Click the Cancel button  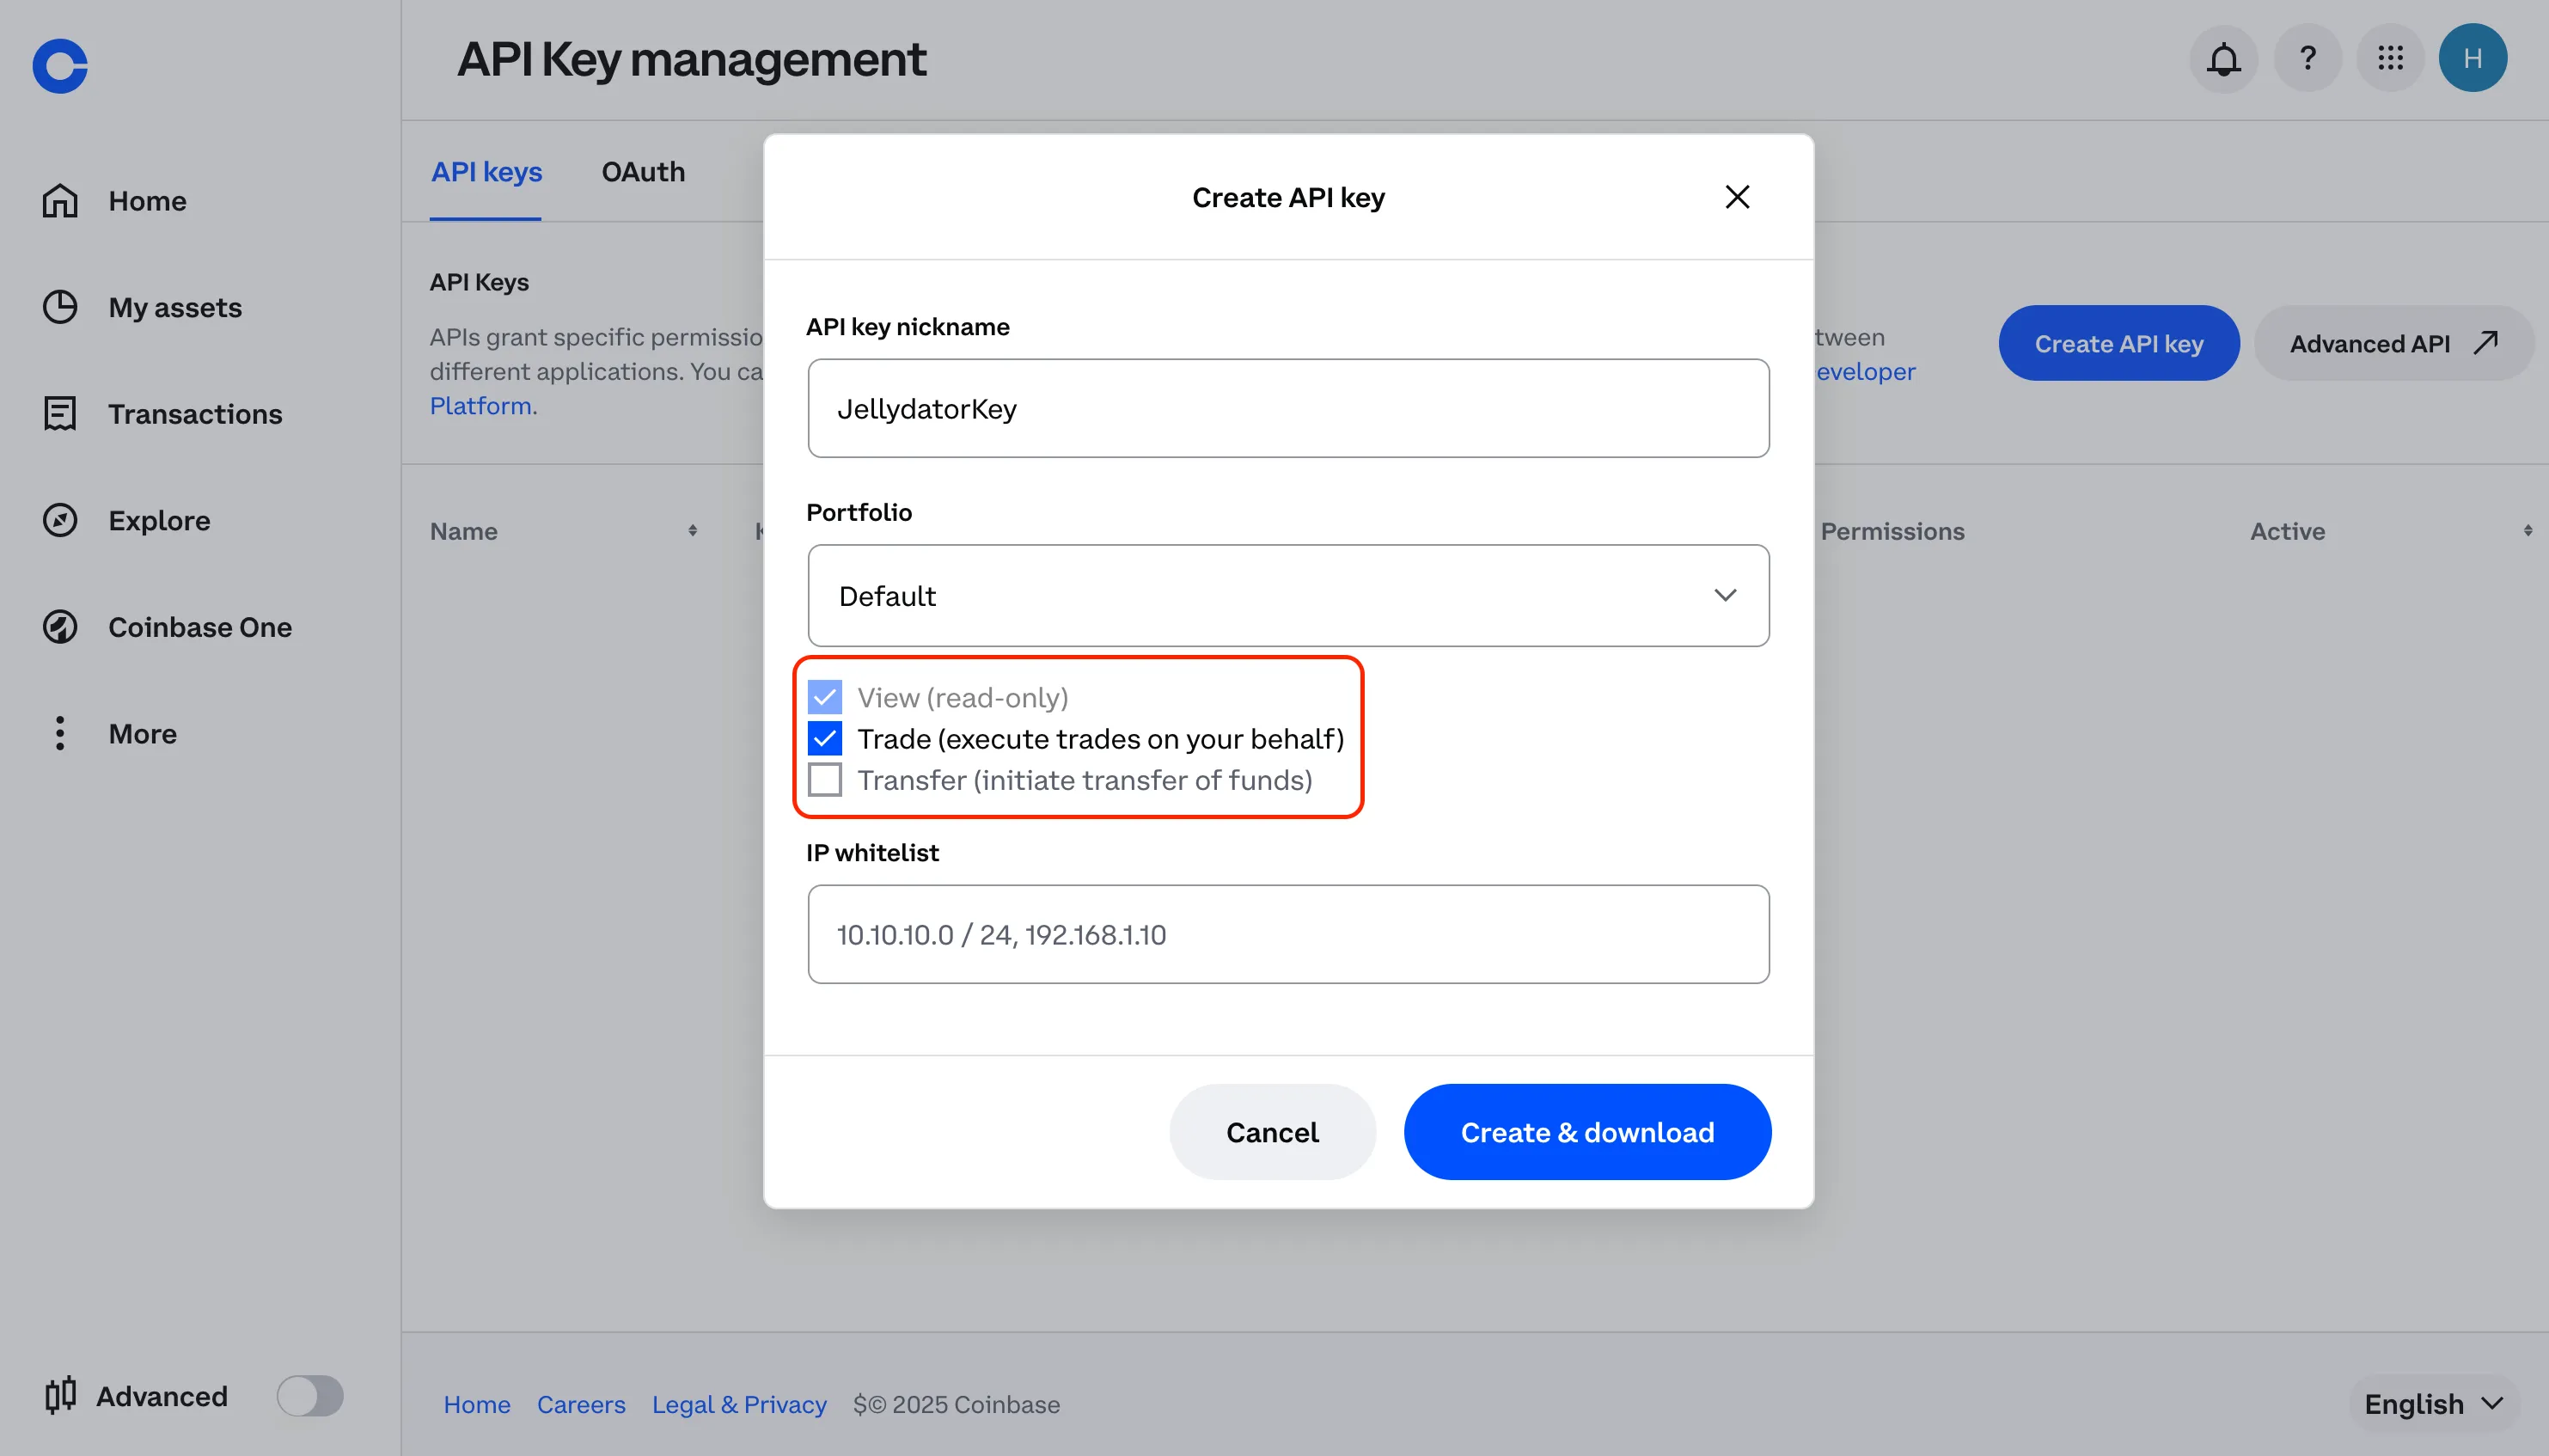click(x=1273, y=1132)
